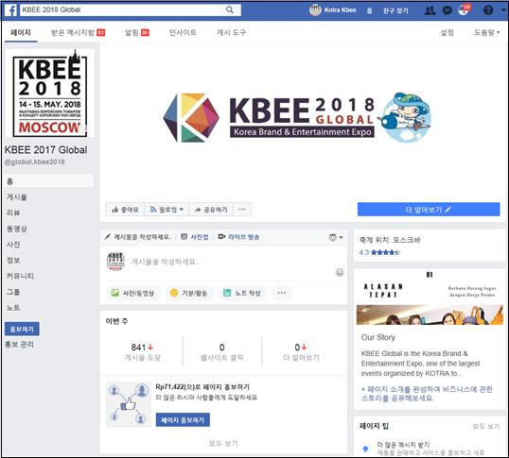Screen dimensions: 509x458
Task: Click the search magnifier icon
Action: (230, 9)
